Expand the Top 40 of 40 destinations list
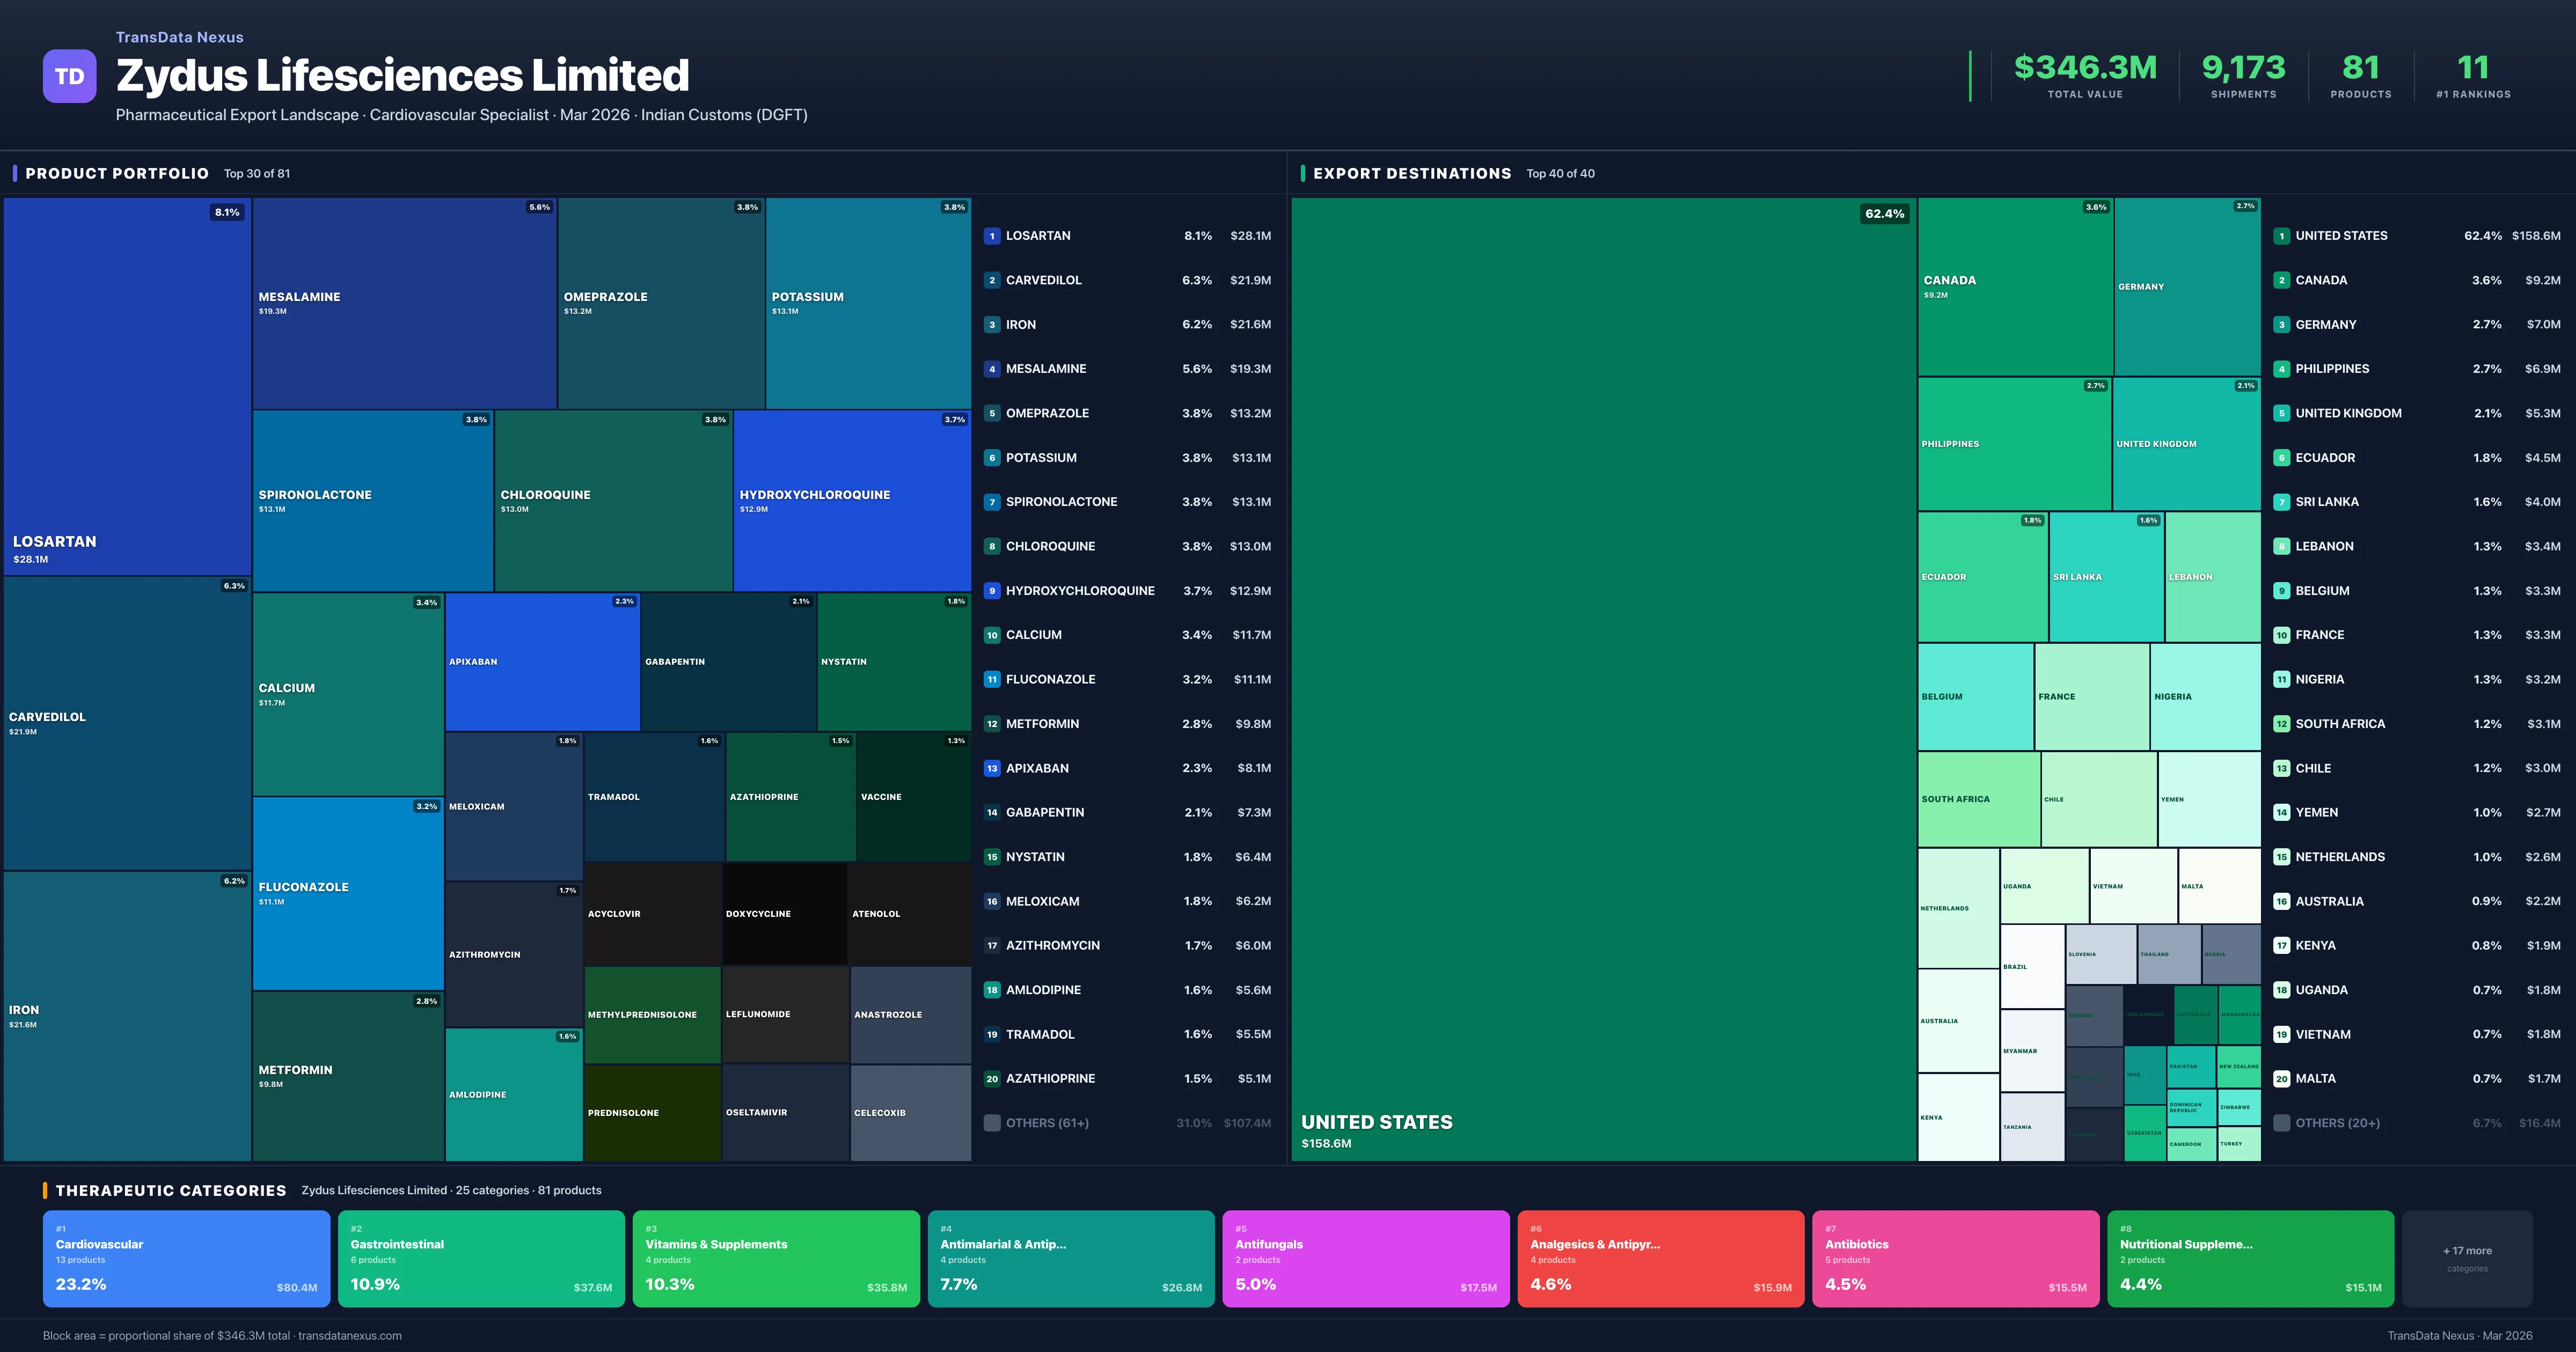Image resolution: width=2576 pixels, height=1352 pixels. pos(1560,173)
